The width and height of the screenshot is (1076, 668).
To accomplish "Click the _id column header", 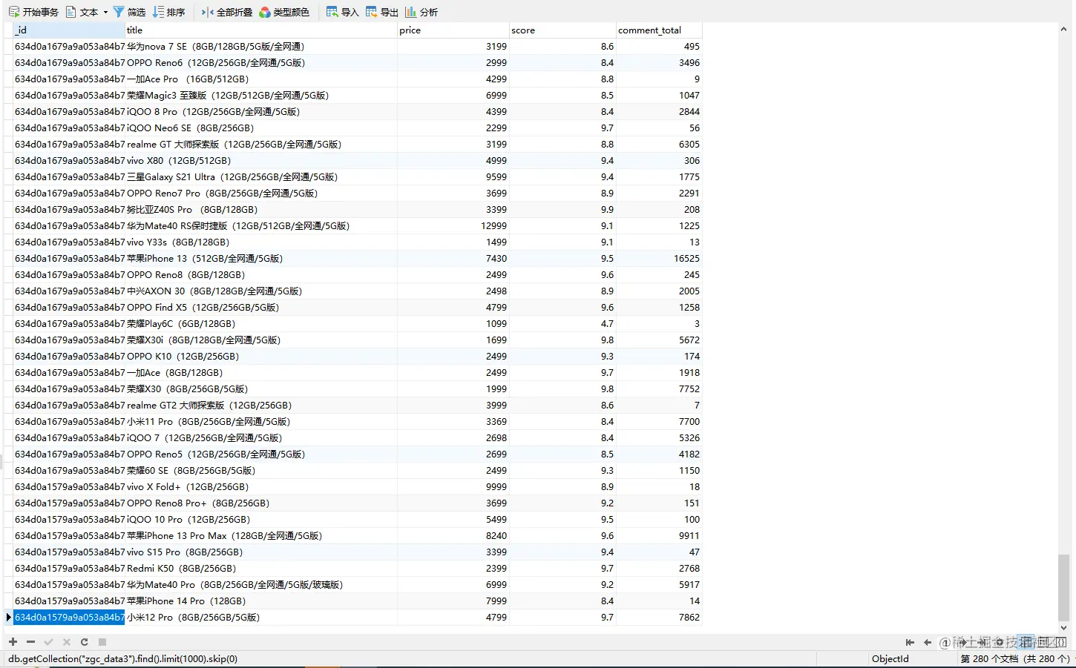I will tap(69, 30).
